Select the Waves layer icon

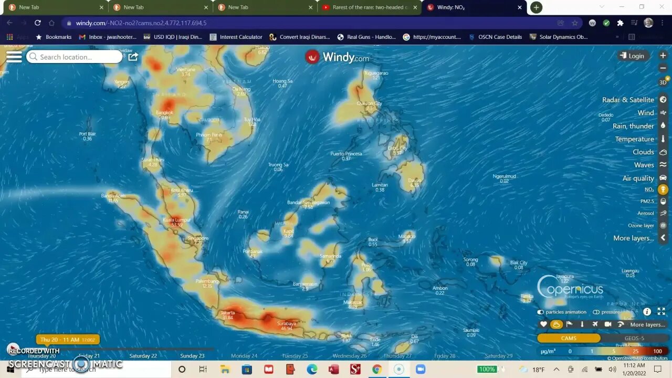pyautogui.click(x=663, y=165)
